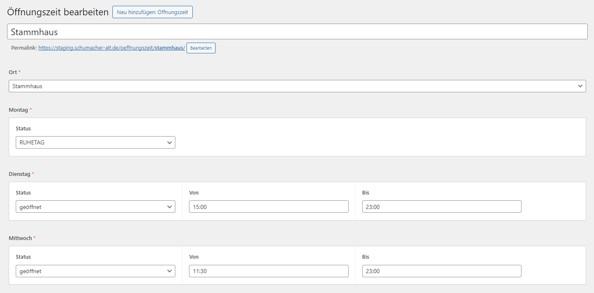Click the "Neu hinzufügen: Öffnungszeit" button
The width and height of the screenshot is (594, 293).
pos(152,12)
